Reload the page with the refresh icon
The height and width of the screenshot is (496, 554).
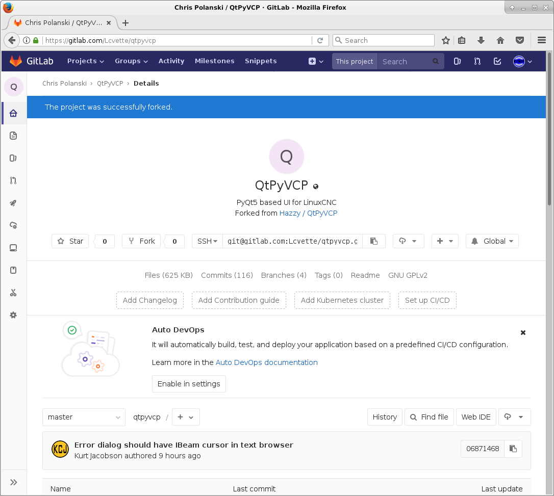(320, 40)
